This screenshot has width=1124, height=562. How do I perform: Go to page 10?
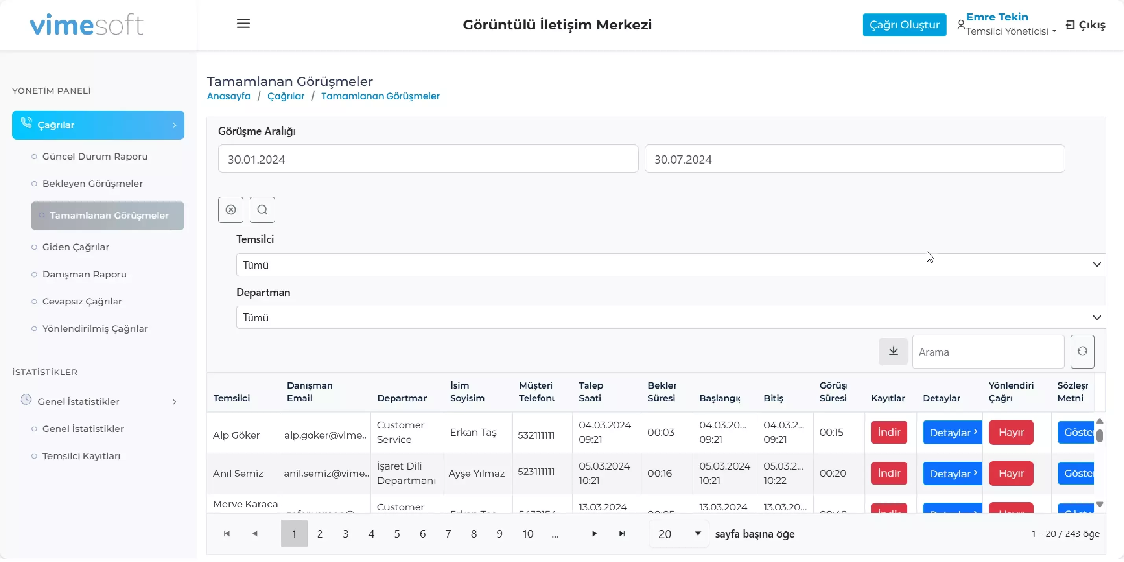[x=527, y=534]
